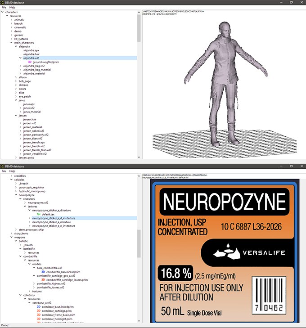Click the top tree panel's vertical scrollbar thumb

(x=139, y=27)
